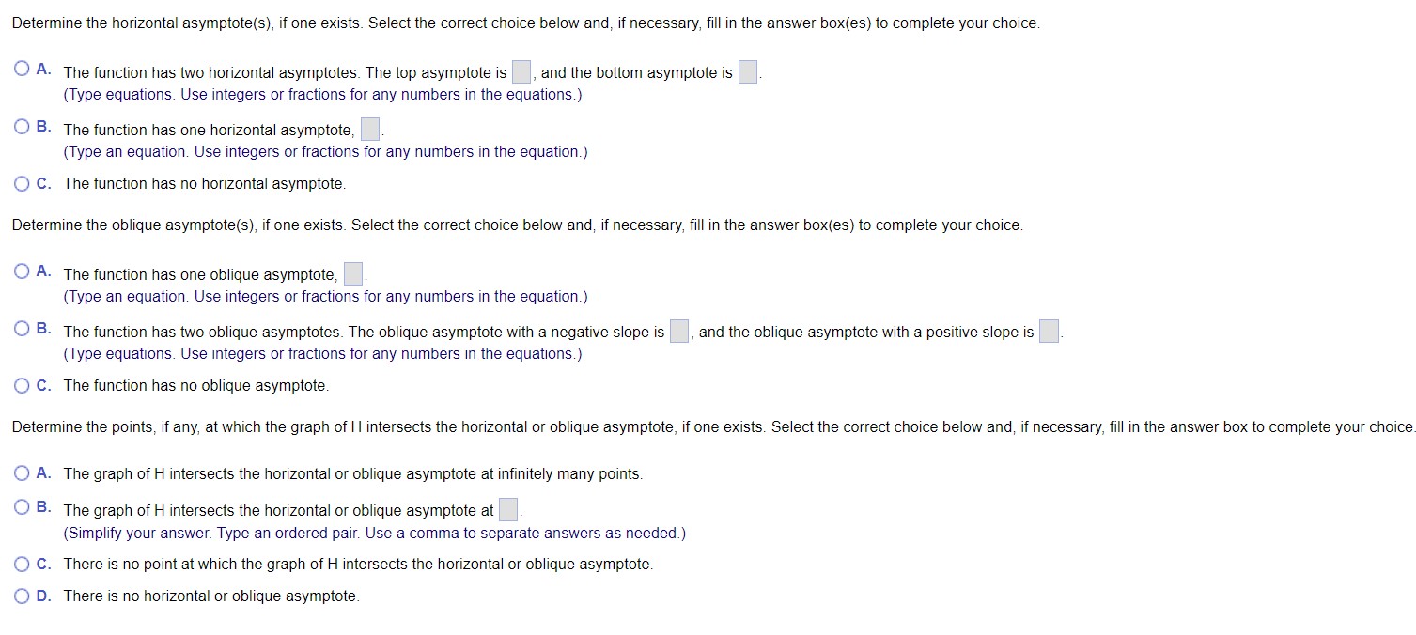This screenshot has width=1416, height=635.
Task: Select choice A for two horizontal asymptotes
Action: point(21,67)
